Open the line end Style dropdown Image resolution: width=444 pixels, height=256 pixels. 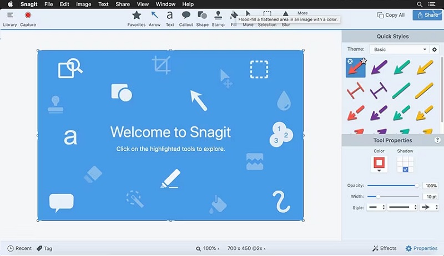click(x=403, y=207)
